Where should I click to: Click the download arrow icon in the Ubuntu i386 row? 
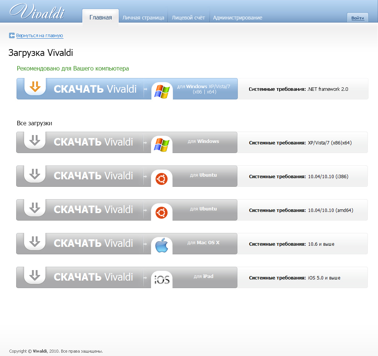coord(35,174)
